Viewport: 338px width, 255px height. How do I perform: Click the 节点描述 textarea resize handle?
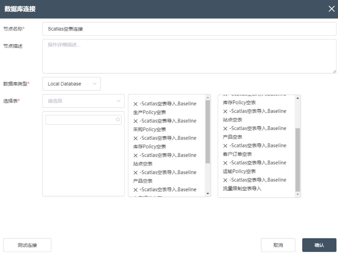pyautogui.click(x=334, y=71)
